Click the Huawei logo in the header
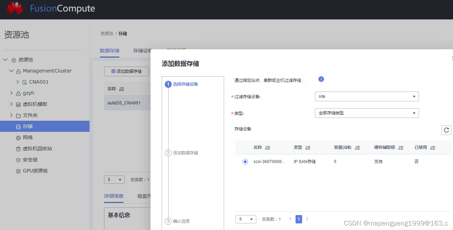Image resolution: width=453 pixels, height=230 pixels. 15,8
